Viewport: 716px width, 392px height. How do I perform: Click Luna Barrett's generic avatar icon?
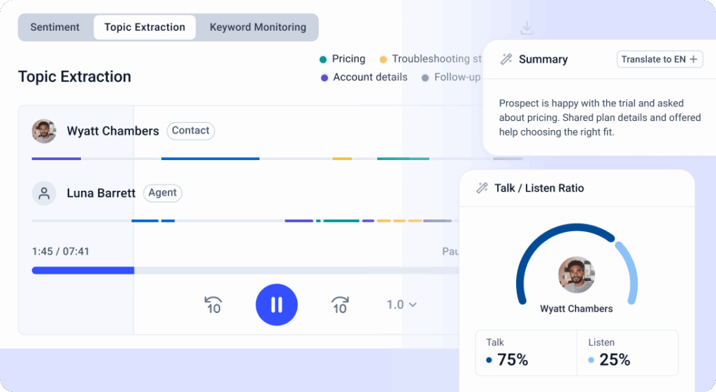[x=44, y=193]
